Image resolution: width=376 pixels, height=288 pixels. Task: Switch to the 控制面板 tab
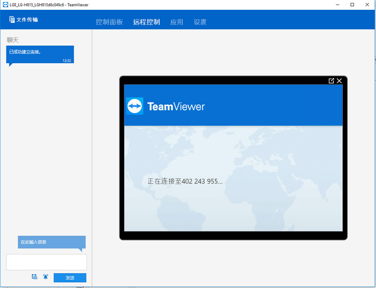click(x=110, y=22)
